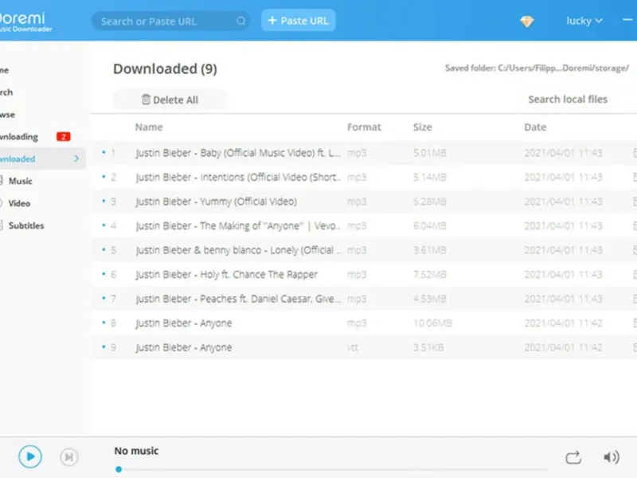
Task: Click the premium diamond icon
Action: (527, 22)
